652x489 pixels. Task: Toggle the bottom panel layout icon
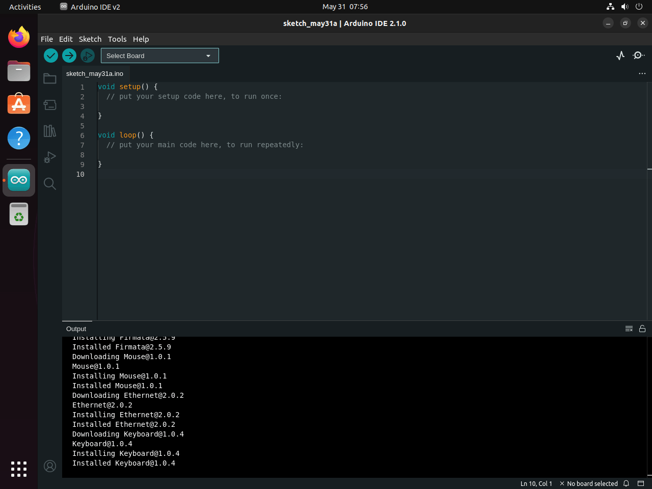641,483
